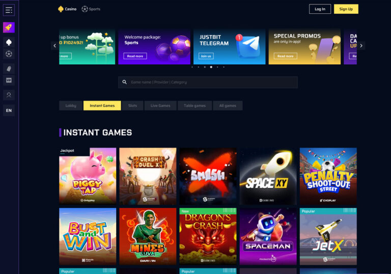Click the purple rocket sidebar icon
This screenshot has width=391, height=274.
(9, 28)
